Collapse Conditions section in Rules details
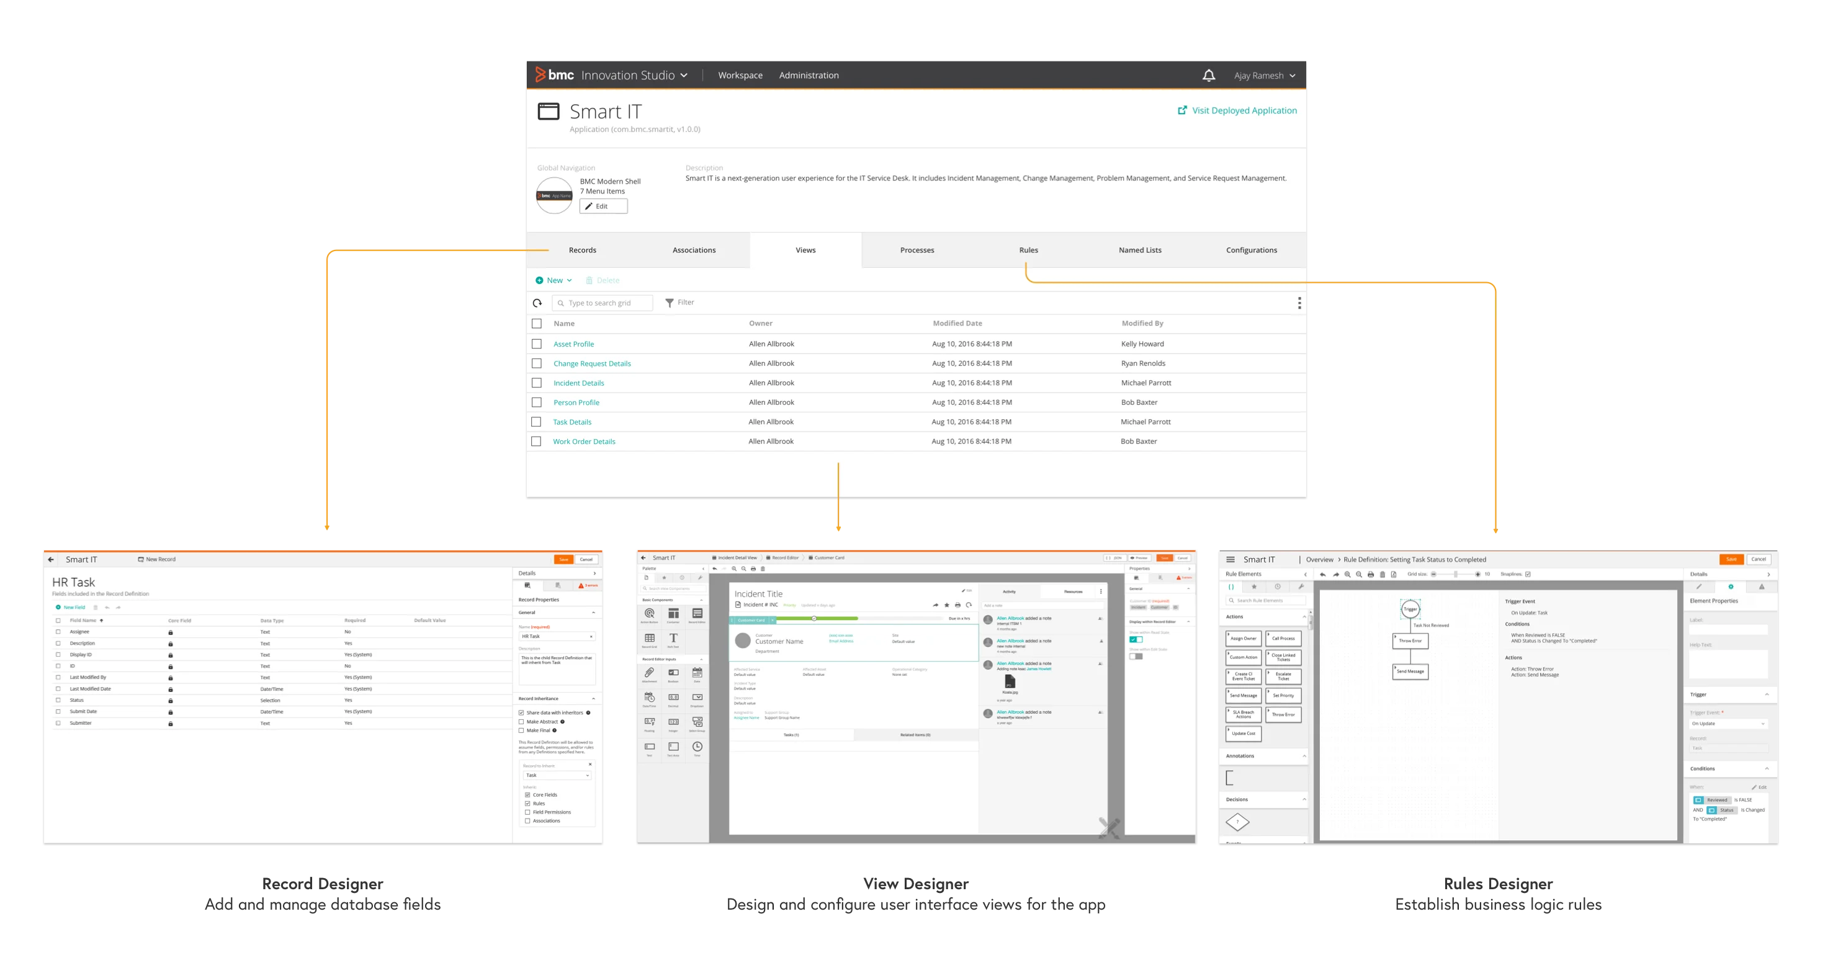Image resolution: width=1838 pixels, height=963 pixels. [x=1767, y=769]
